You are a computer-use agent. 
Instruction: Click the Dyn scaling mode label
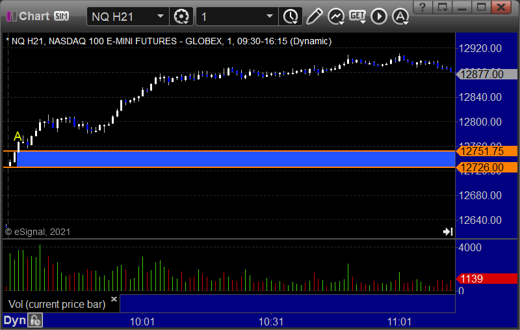coord(14,321)
